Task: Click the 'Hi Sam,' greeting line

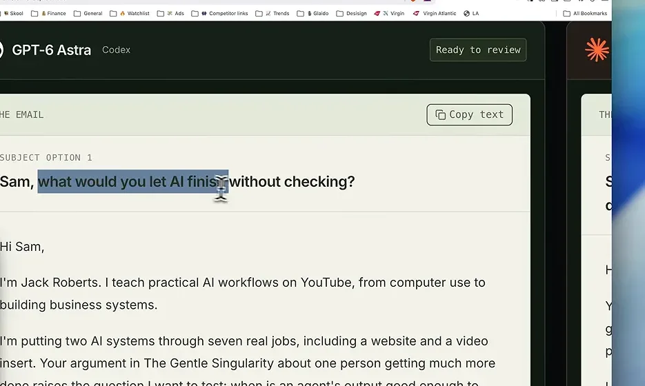Action: (x=22, y=247)
